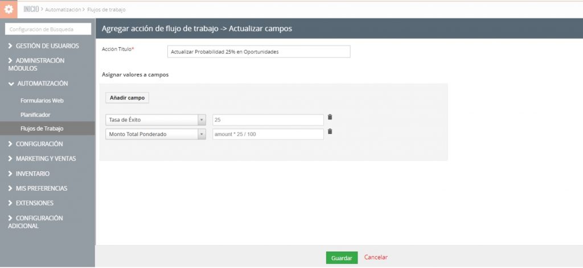583x268 pixels.
Task: Click the settings gear icon
Action: click(9, 10)
